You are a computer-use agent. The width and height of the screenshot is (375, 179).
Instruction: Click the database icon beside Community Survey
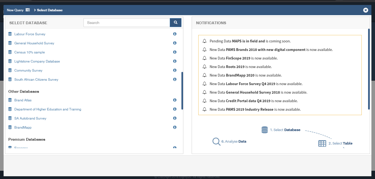pyautogui.click(x=10, y=70)
